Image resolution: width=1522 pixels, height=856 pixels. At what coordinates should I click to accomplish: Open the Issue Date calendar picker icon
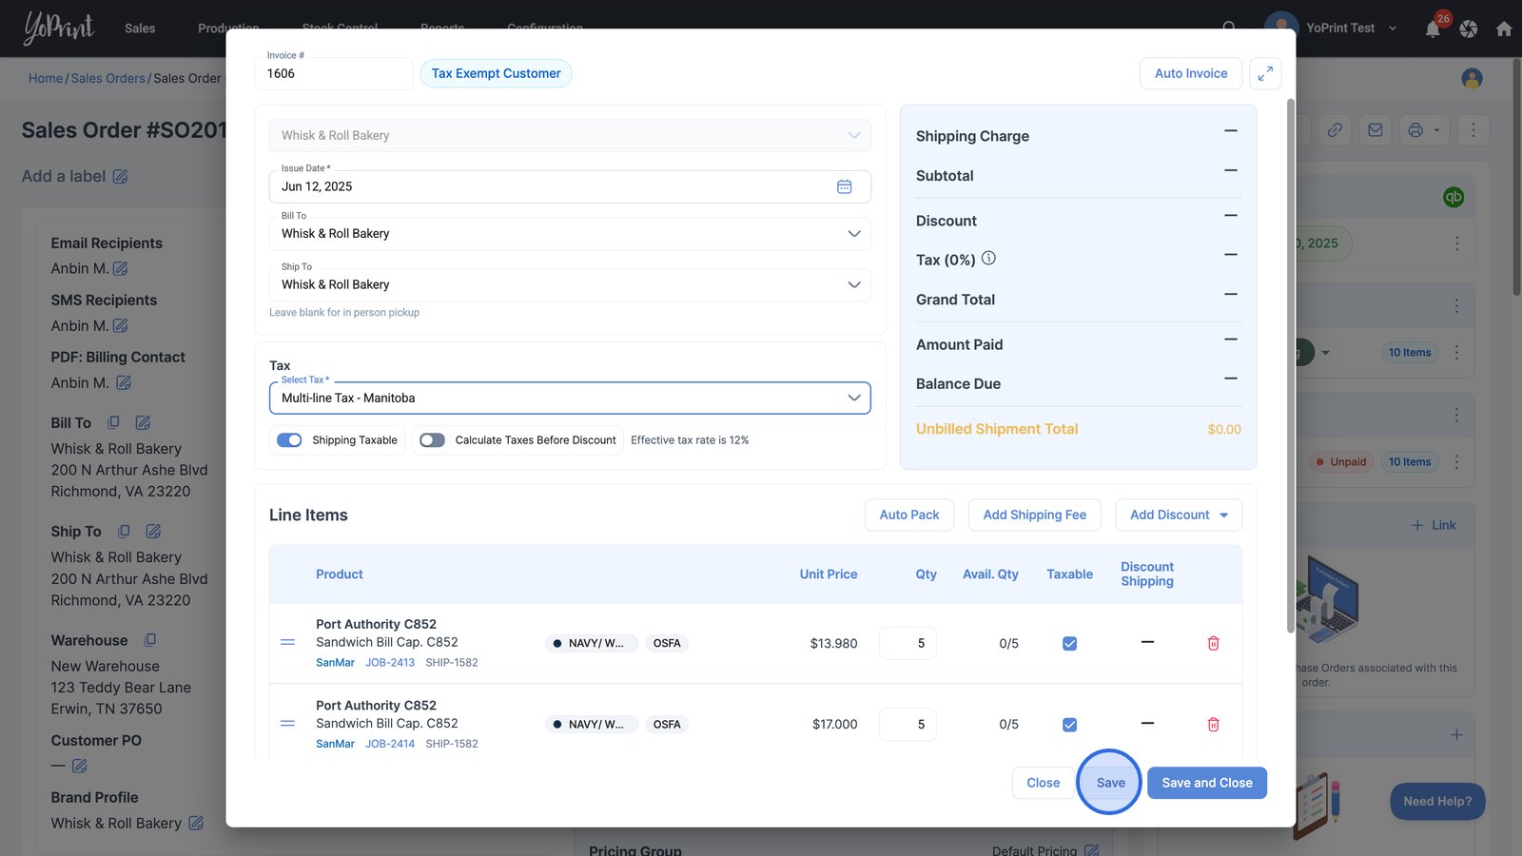click(844, 186)
